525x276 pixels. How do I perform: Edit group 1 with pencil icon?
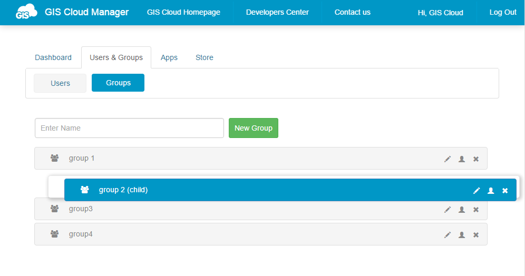tap(448, 159)
